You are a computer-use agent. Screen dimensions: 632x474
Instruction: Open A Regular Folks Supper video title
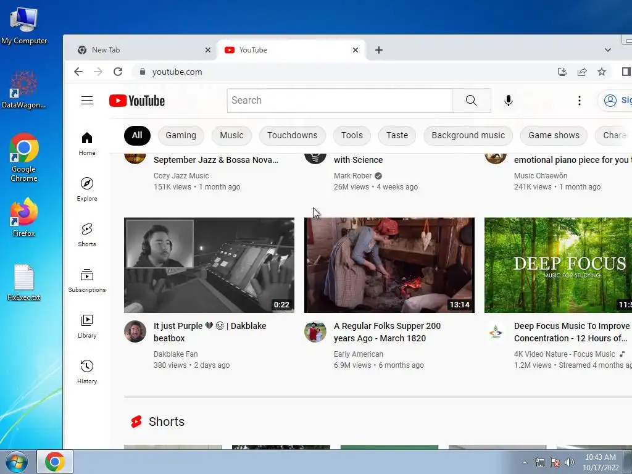coord(387,331)
